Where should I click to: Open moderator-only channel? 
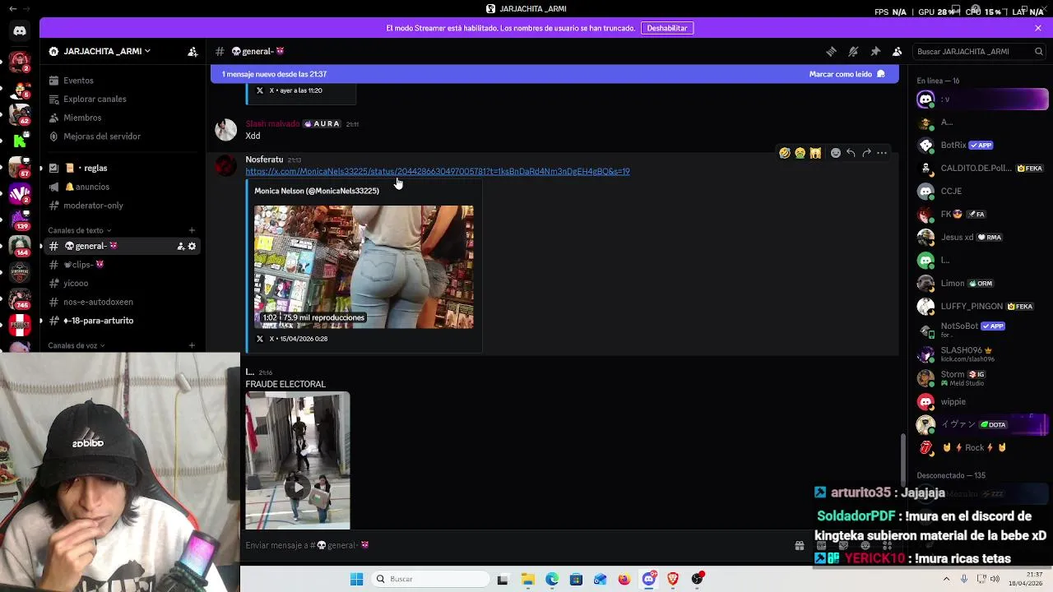(x=123, y=206)
